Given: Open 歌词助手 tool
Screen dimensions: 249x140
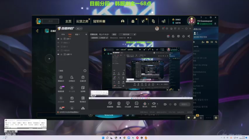Looking at the screenshot, I should (x=83, y=99).
